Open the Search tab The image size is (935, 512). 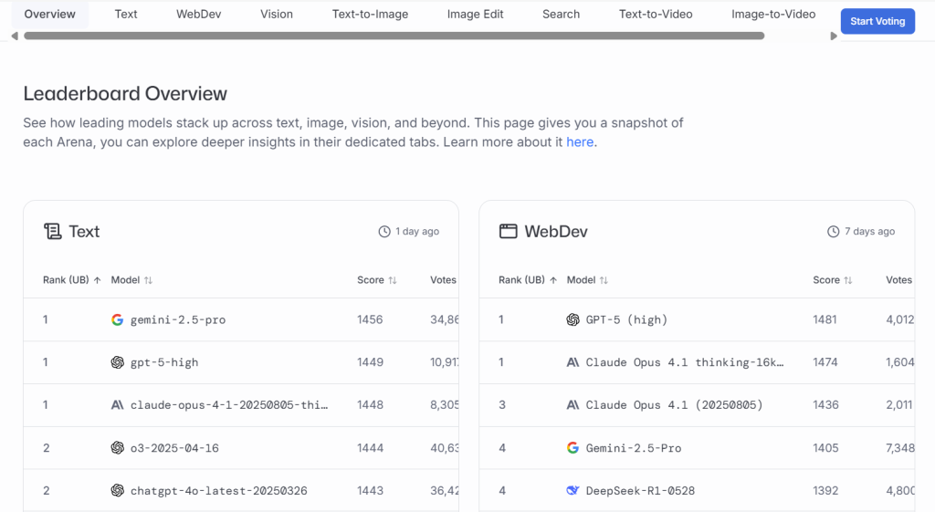[561, 15]
